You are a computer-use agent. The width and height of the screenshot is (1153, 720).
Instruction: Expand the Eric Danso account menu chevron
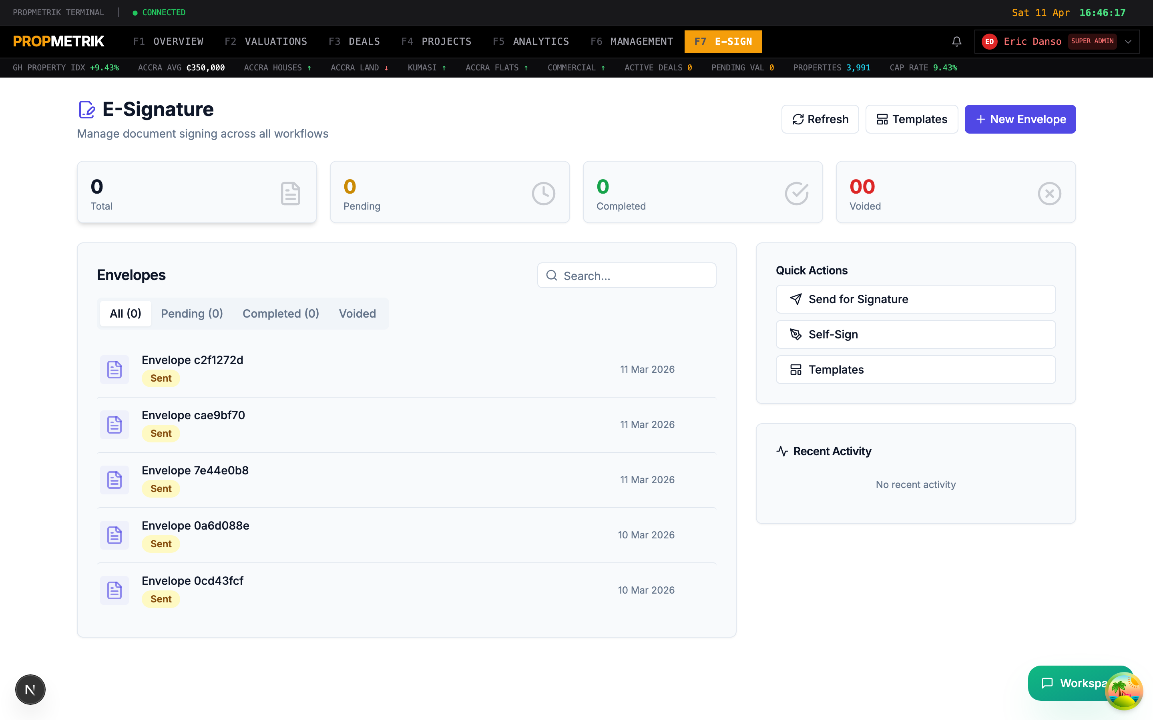pyautogui.click(x=1128, y=42)
